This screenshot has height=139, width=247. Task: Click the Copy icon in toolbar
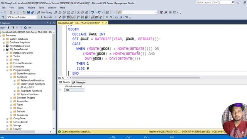pyautogui.click(x=83, y=12)
